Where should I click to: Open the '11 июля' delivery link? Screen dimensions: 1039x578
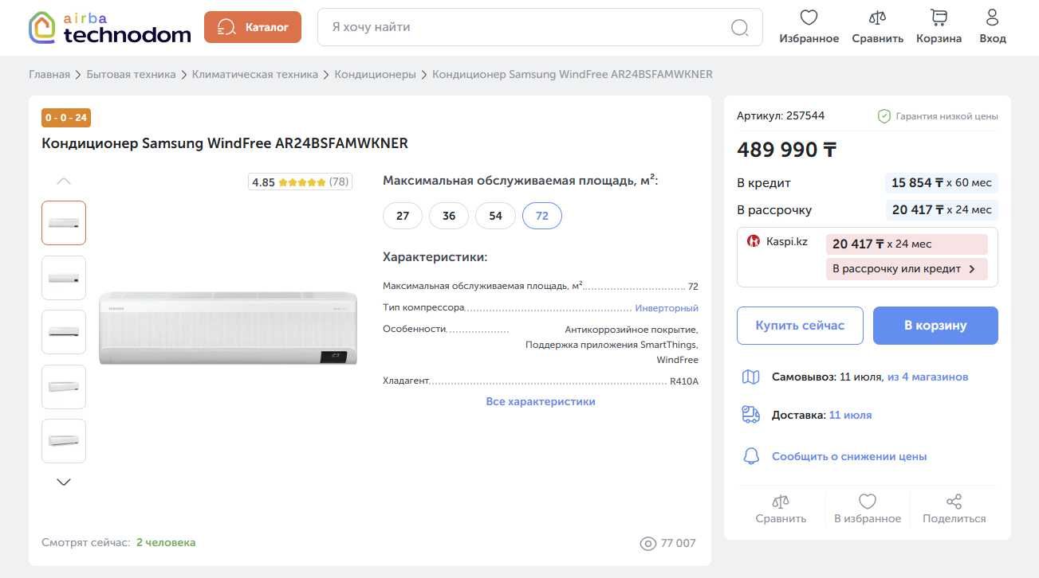[x=850, y=415]
